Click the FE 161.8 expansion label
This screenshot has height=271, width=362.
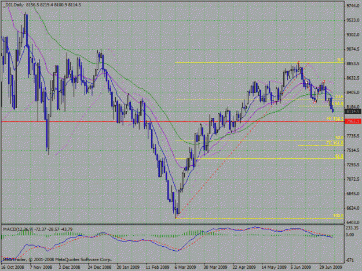pyautogui.click(x=335, y=143)
